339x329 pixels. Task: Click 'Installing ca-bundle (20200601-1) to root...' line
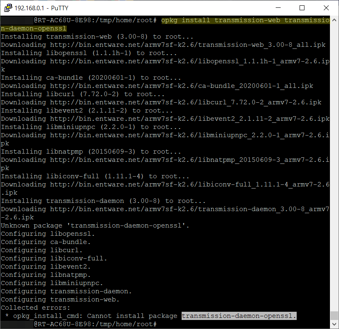coord(91,78)
